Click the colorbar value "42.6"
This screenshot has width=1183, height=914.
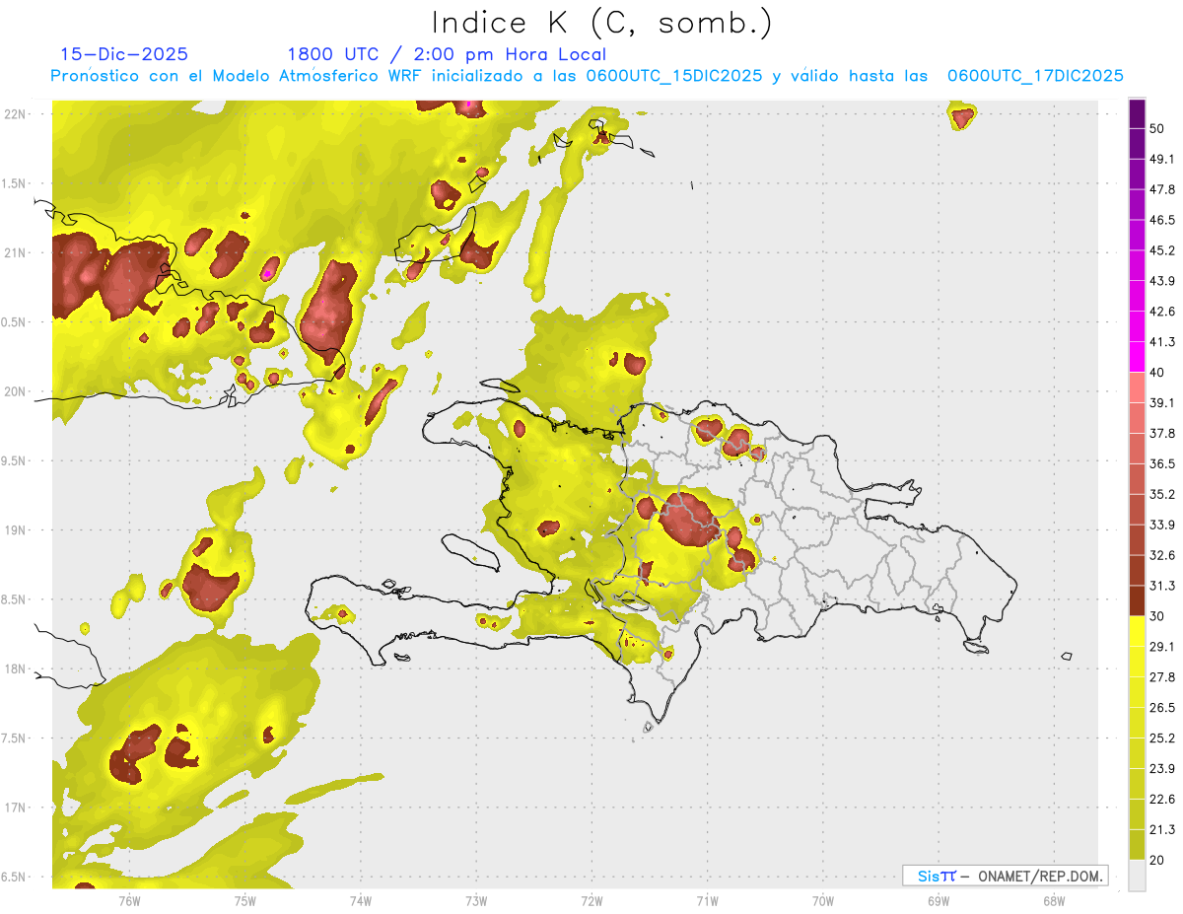tap(1162, 312)
